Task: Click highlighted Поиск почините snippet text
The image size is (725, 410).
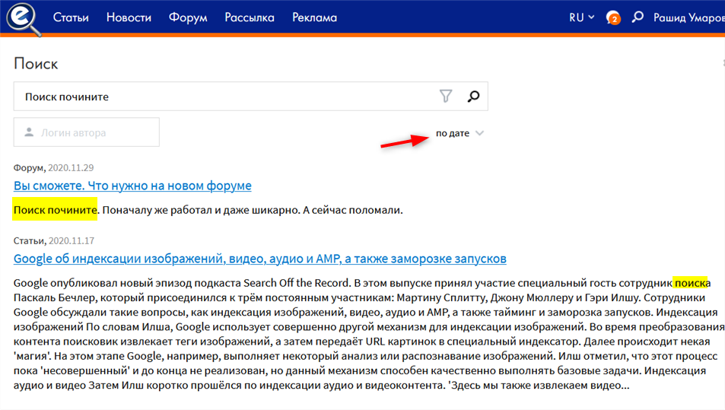Action: pyautogui.click(x=55, y=209)
